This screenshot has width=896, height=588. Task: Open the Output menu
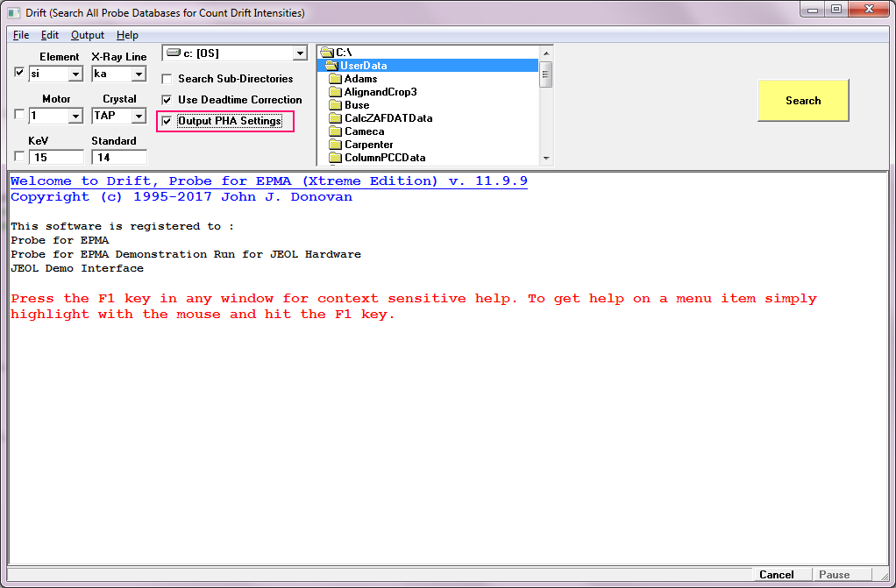point(87,35)
